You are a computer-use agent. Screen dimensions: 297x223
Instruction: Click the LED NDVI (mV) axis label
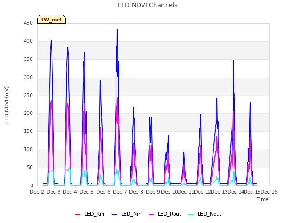[6, 105]
